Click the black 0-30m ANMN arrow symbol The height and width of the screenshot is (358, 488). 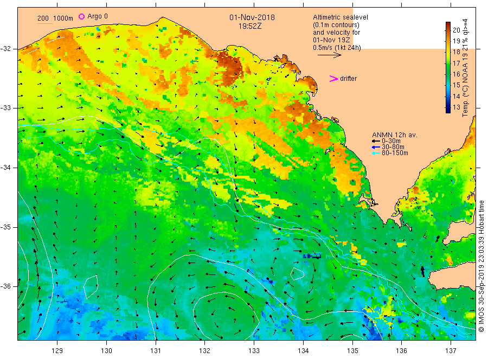click(x=376, y=141)
